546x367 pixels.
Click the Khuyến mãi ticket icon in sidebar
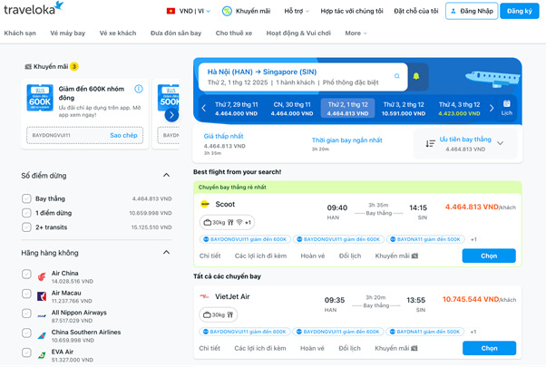click(x=28, y=66)
